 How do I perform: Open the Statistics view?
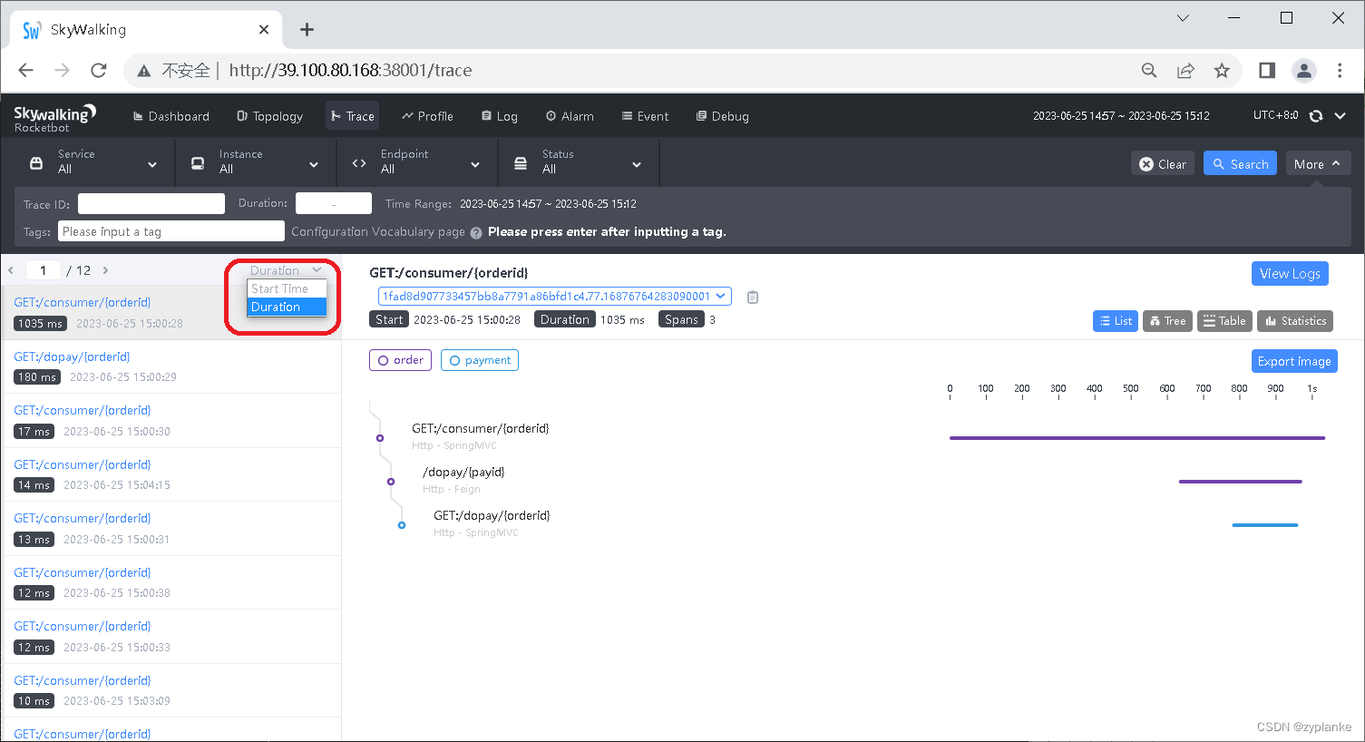click(1295, 320)
